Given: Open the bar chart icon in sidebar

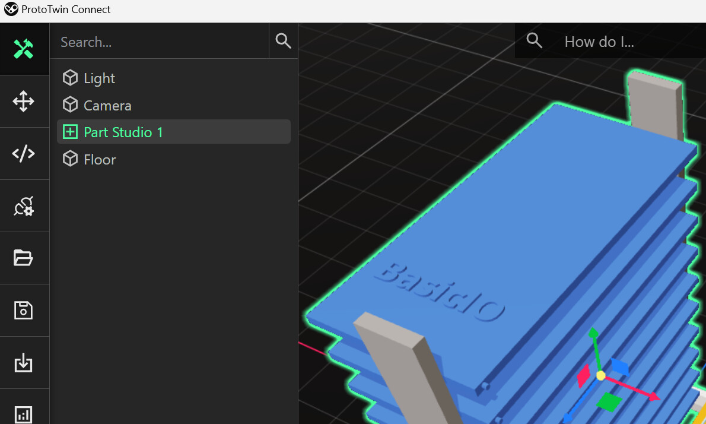Looking at the screenshot, I should (24, 413).
